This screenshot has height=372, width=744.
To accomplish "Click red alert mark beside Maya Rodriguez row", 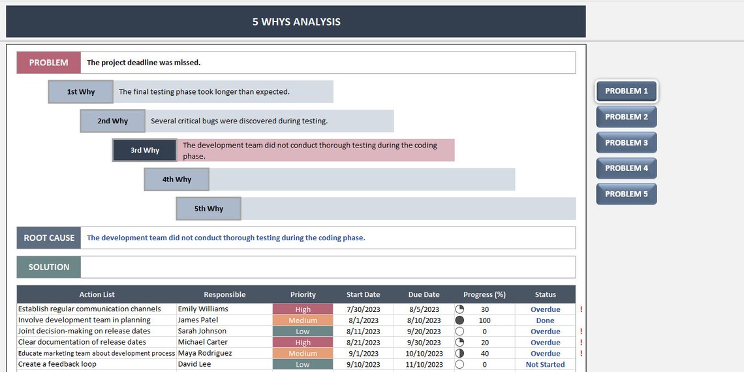I will [x=581, y=354].
